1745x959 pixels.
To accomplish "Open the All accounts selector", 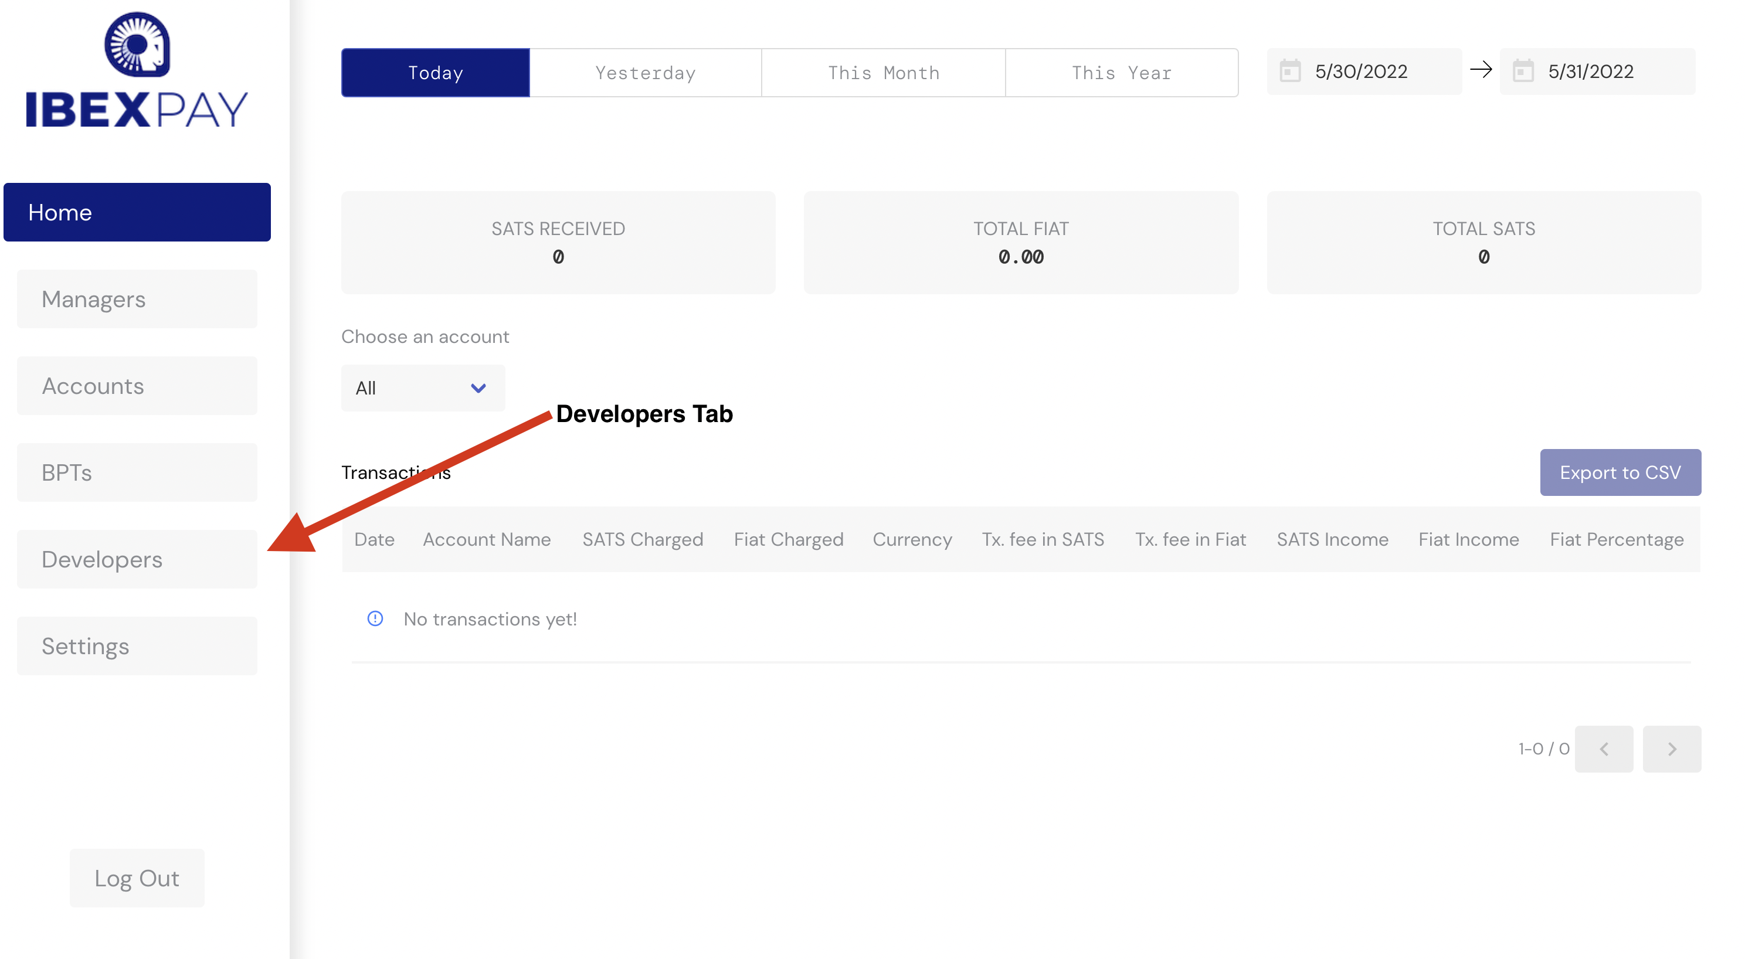I will click(x=406, y=388).
